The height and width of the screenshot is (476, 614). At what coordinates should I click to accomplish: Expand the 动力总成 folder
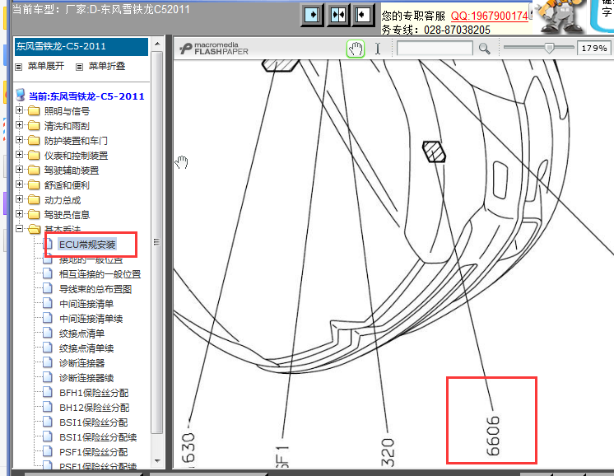19,199
